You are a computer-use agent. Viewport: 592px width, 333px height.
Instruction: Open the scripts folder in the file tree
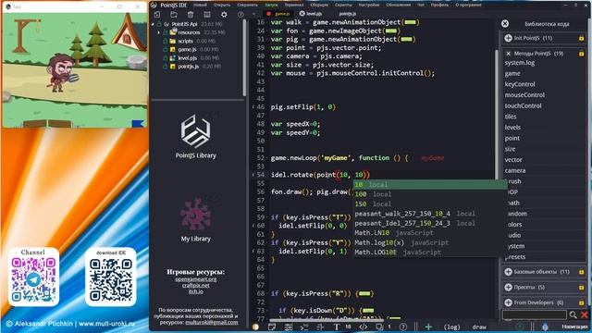185,41
